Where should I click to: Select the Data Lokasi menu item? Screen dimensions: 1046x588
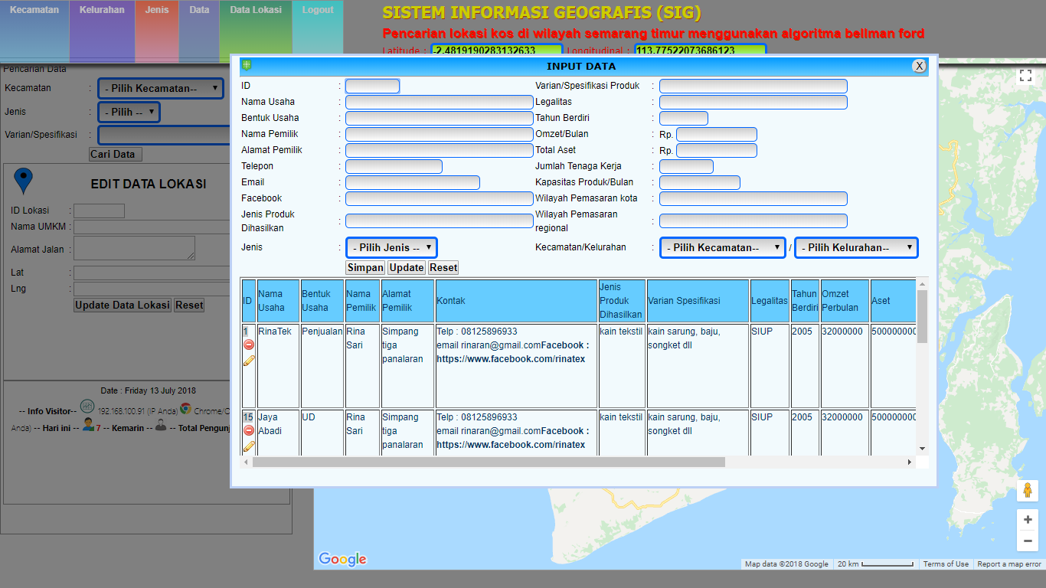(256, 11)
